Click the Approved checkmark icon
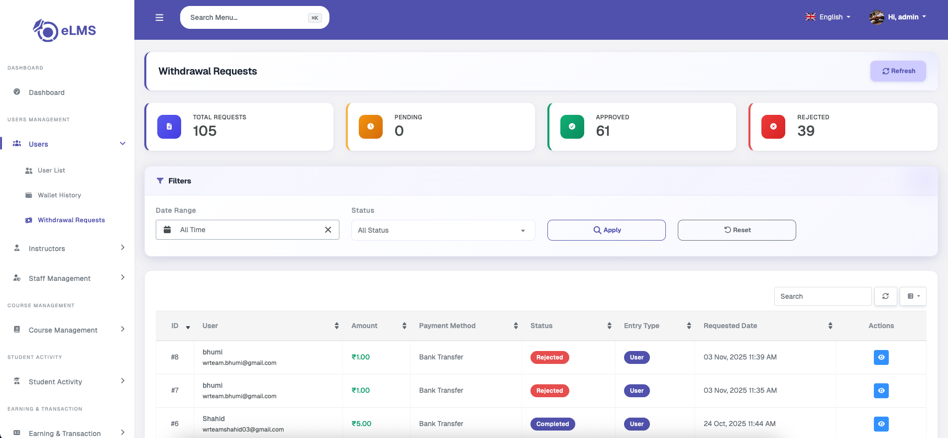This screenshot has width=948, height=438. pyautogui.click(x=572, y=127)
